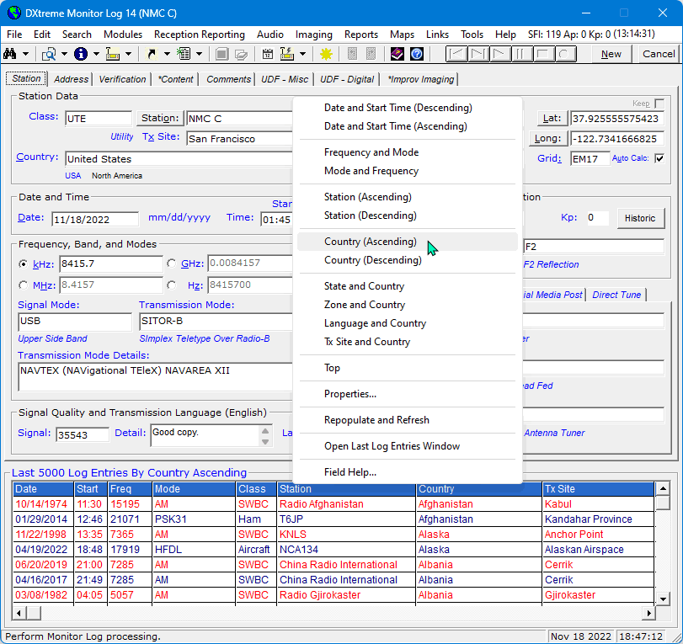
Task: Click the calendar date icon in toolbar
Action: click(268, 54)
